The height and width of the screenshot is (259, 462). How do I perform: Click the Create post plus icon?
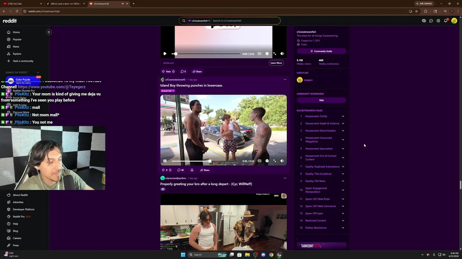click(x=438, y=21)
